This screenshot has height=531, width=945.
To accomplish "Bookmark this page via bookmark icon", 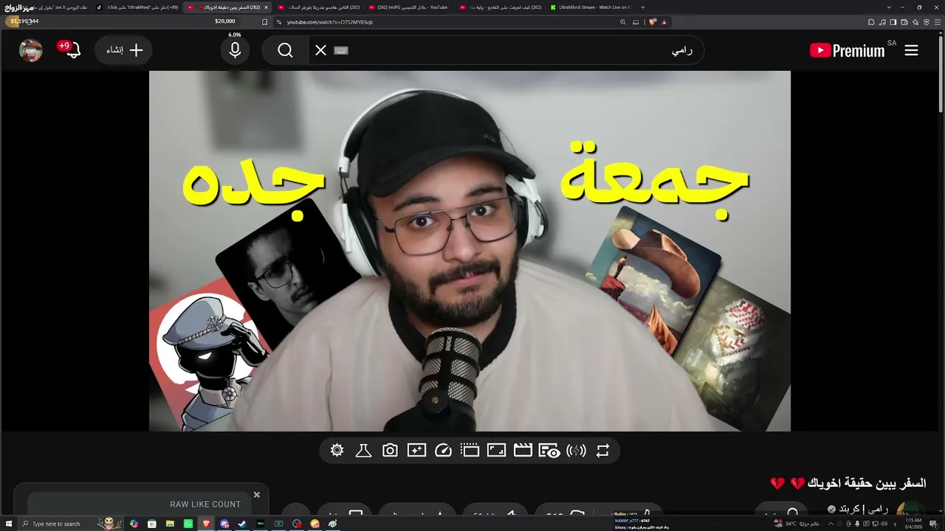I will (265, 22).
